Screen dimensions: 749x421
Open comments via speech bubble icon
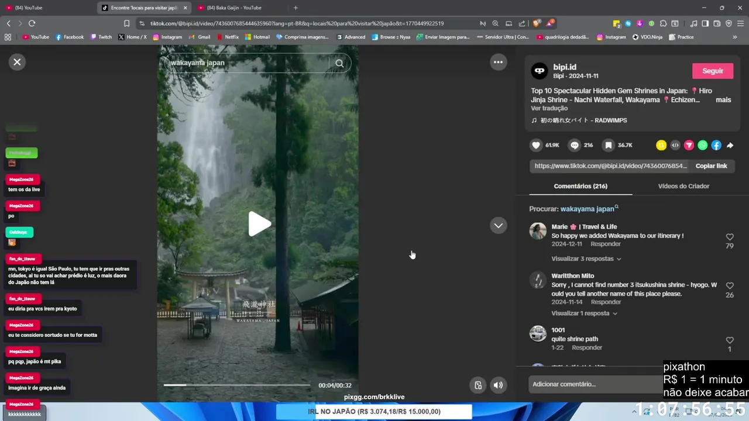click(575, 145)
